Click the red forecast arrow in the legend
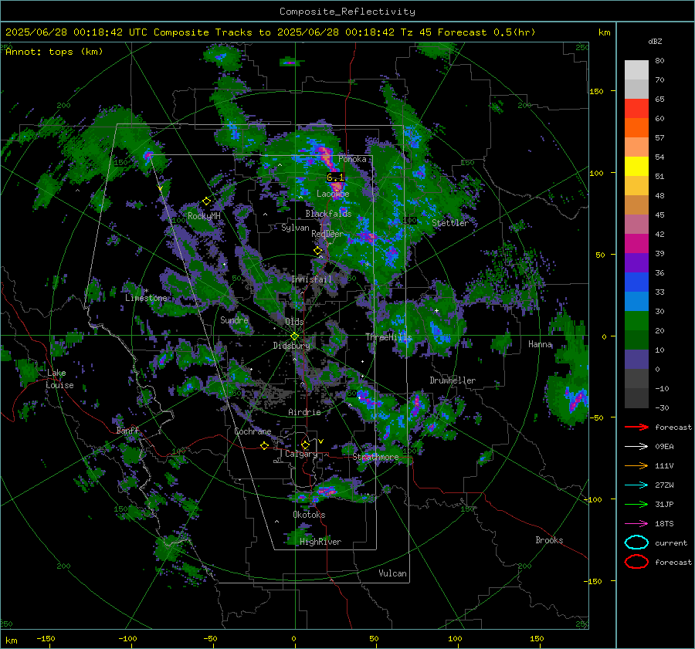This screenshot has height=649, width=695. (x=636, y=427)
